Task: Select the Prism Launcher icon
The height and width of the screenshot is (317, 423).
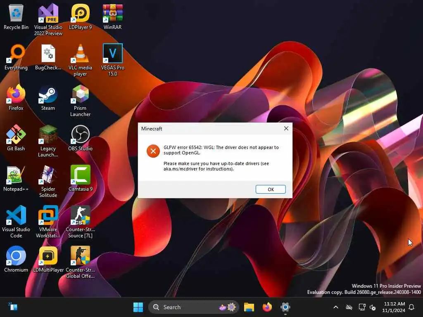Action: click(81, 101)
